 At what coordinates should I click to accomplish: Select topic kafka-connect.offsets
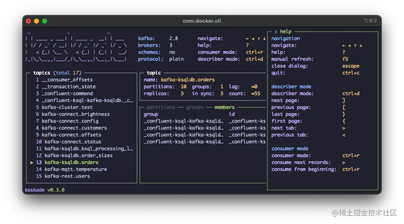[x=82, y=135]
